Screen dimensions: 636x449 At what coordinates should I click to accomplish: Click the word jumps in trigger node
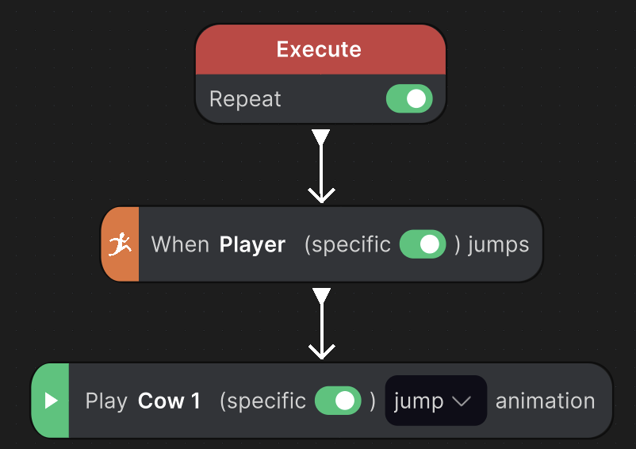499,245
